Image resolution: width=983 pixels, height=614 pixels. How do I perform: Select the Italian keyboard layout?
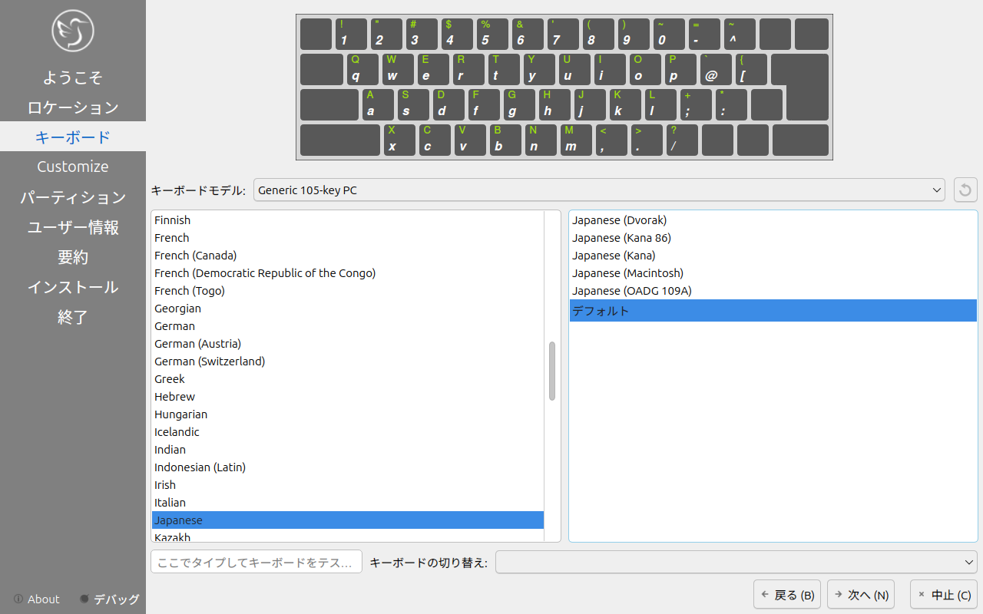(348, 503)
